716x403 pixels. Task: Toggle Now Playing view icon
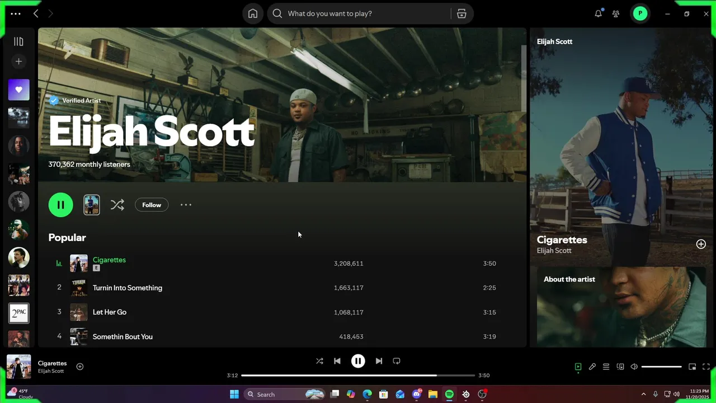(578, 367)
